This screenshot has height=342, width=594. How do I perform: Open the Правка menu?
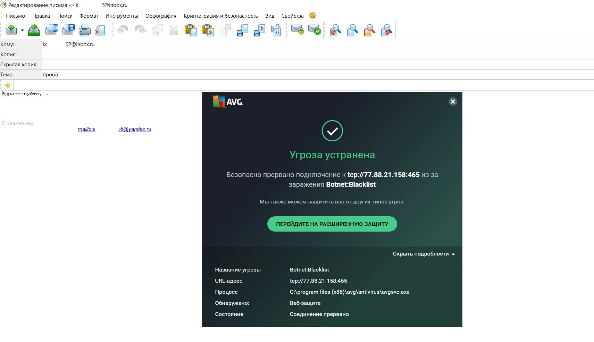coord(41,16)
